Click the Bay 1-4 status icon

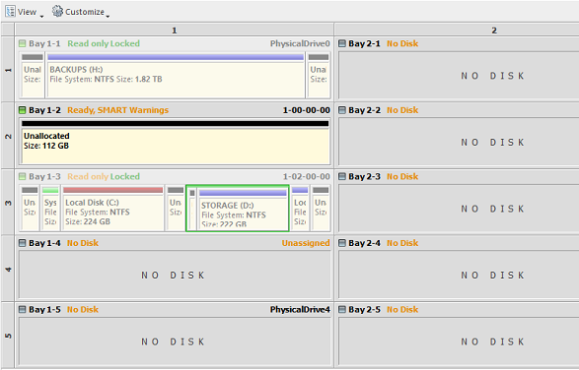[22, 243]
